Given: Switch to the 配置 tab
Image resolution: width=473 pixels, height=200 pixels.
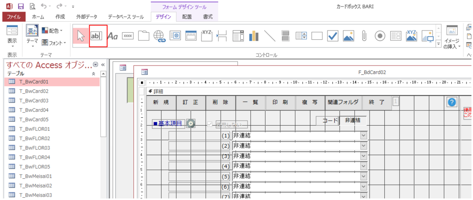Looking at the screenshot, I should 187,17.
